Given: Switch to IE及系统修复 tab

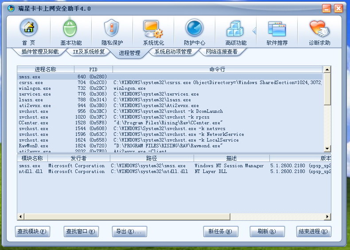Looking at the screenshot, I should (x=89, y=52).
